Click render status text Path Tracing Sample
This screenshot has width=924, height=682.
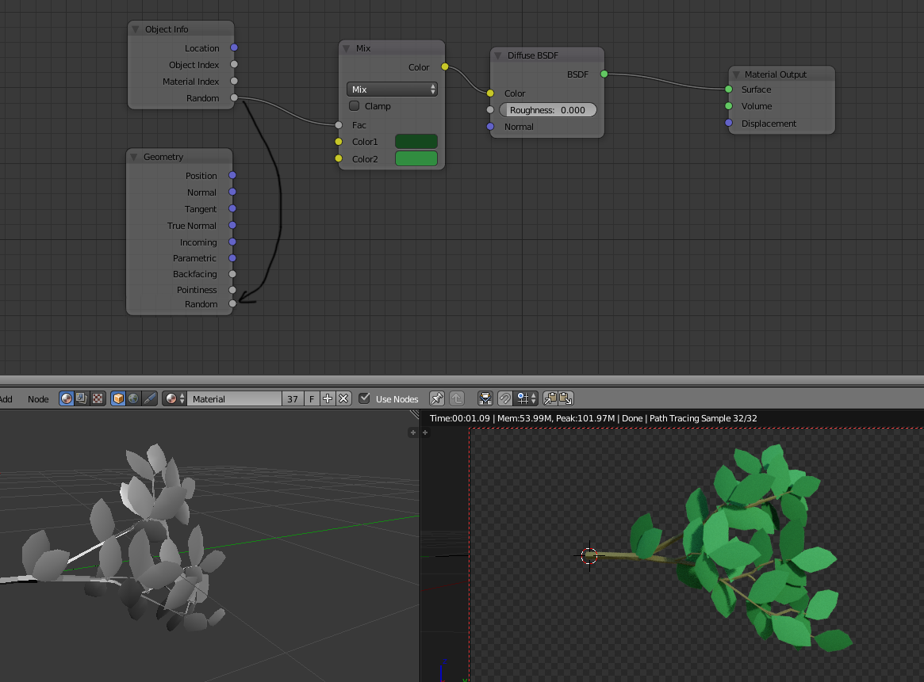703,418
